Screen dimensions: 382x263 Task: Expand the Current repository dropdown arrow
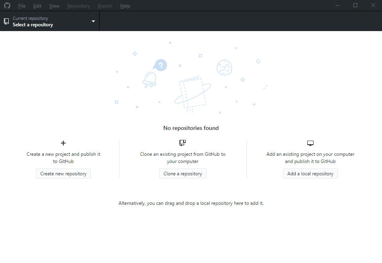click(93, 21)
